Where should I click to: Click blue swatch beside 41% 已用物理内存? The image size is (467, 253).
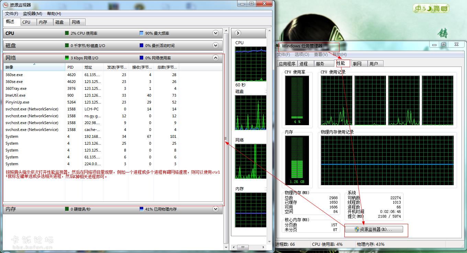tap(142, 209)
